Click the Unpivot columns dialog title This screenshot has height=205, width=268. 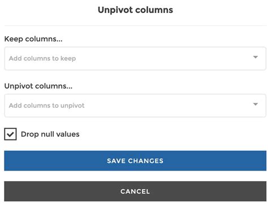coord(135,10)
